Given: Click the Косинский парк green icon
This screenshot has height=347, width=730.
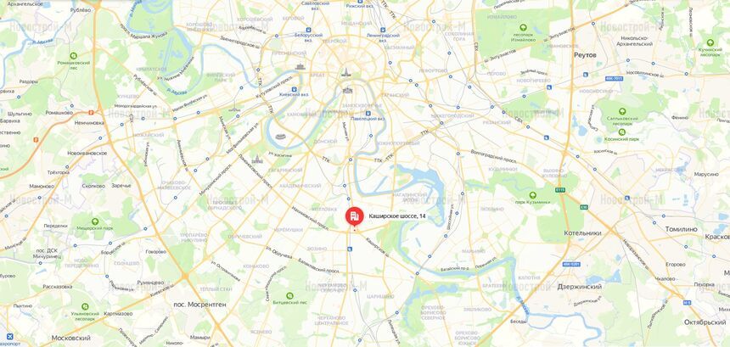Looking at the screenshot, I should coord(622,132).
